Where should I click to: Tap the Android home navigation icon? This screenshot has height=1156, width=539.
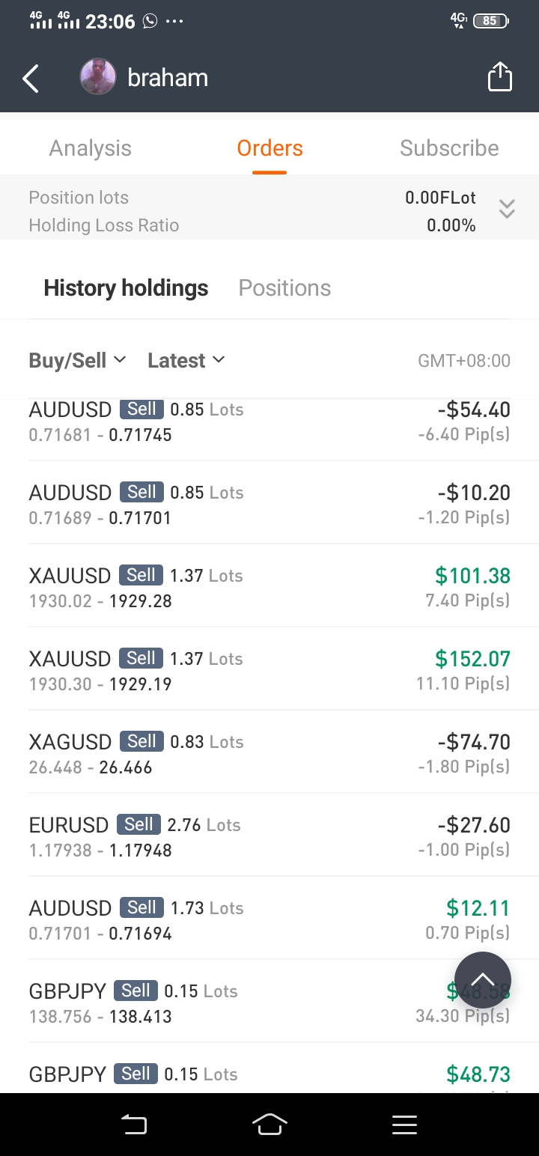[x=269, y=1124]
